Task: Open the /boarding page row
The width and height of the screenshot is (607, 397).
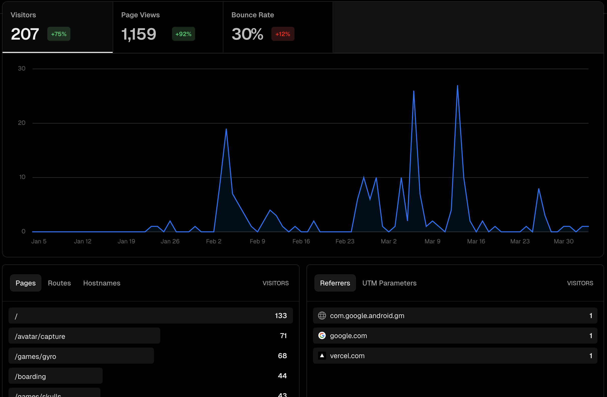Action: click(x=55, y=376)
